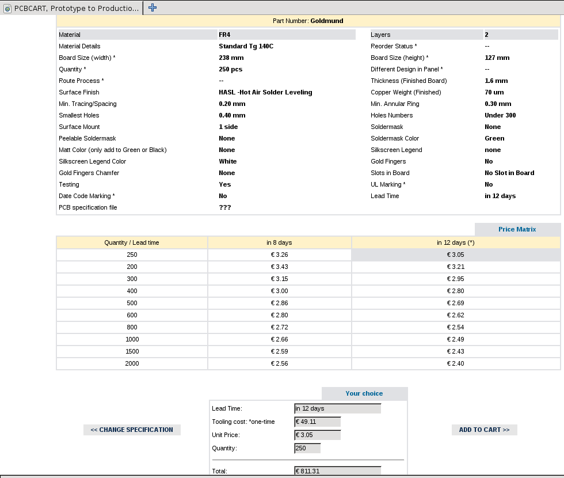Select price € 2.62 for 600 in 12 days
The height and width of the screenshot is (478, 564).
pos(456,315)
